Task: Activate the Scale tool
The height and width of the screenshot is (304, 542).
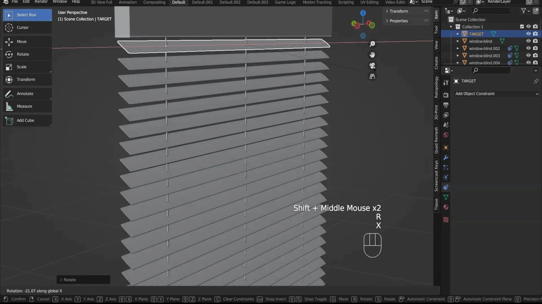Action: 27,67
